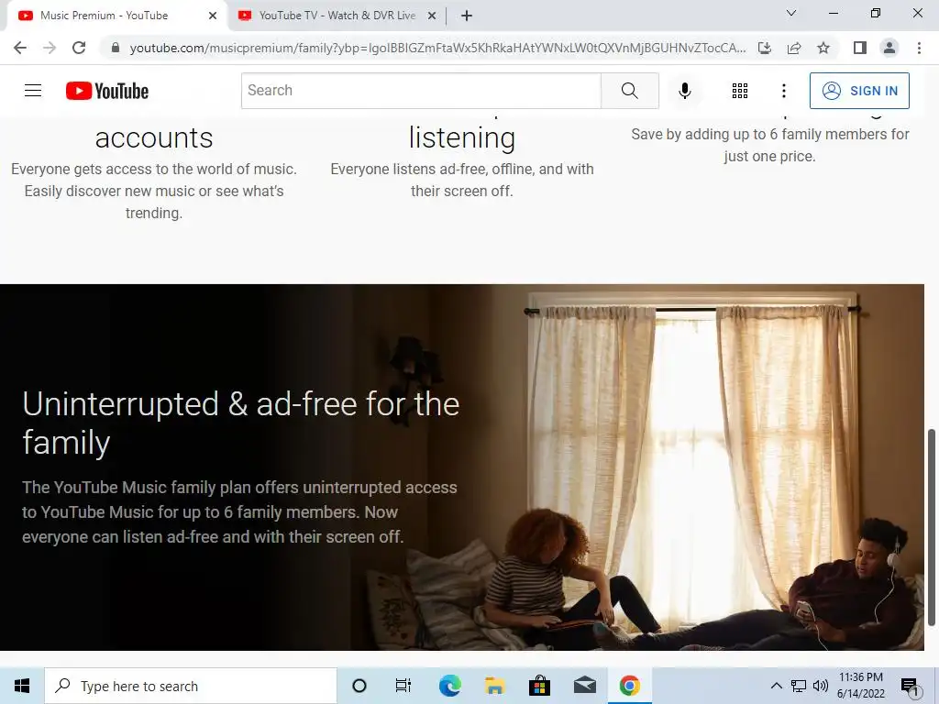
Task: Open the taskbar clock and date
Action: pos(860,686)
